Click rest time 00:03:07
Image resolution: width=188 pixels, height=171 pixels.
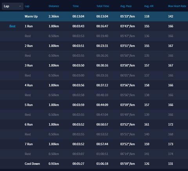point(78,154)
